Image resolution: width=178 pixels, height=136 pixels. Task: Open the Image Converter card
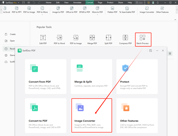click(x=92, y=115)
